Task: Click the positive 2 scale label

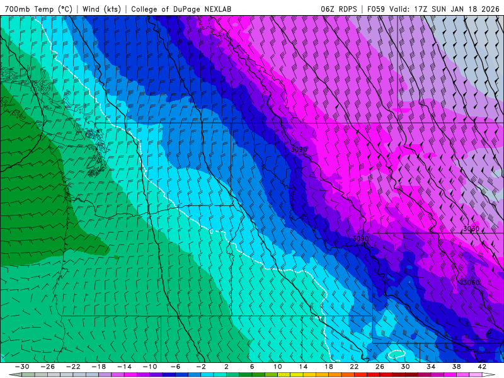Action: click(x=227, y=367)
